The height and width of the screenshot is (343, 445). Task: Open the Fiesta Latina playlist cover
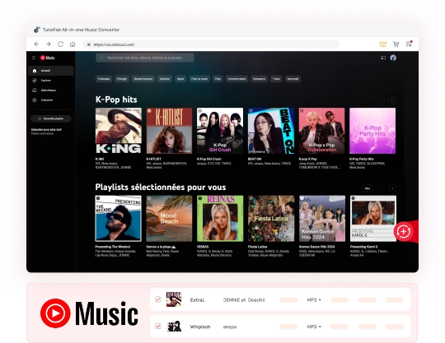point(271,218)
